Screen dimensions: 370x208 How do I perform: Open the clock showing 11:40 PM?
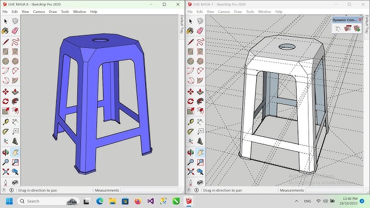coord(349,201)
